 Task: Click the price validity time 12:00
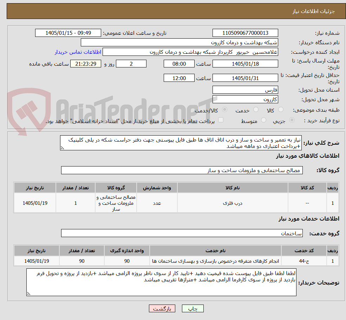click(179, 78)
